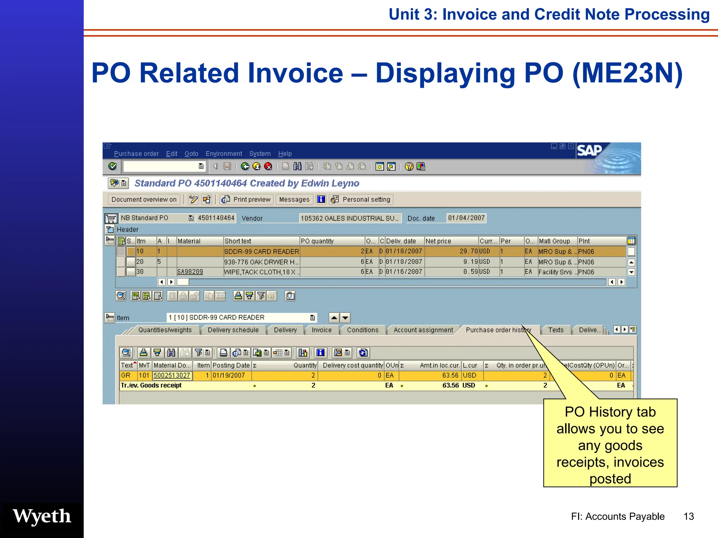718x538 pixels.
Task: Expand the Header section
Action: click(110, 230)
